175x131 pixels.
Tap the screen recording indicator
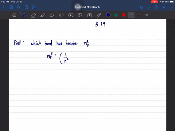pos(155,2)
